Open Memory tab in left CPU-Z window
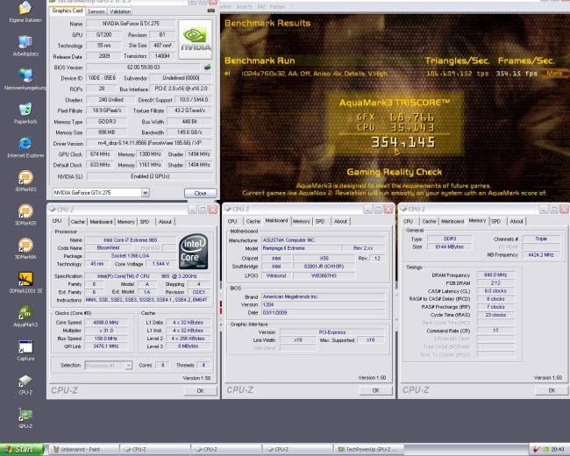The image size is (570, 456). 125,222
